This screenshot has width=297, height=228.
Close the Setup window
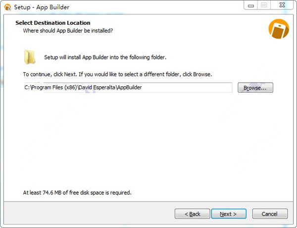point(282,5)
